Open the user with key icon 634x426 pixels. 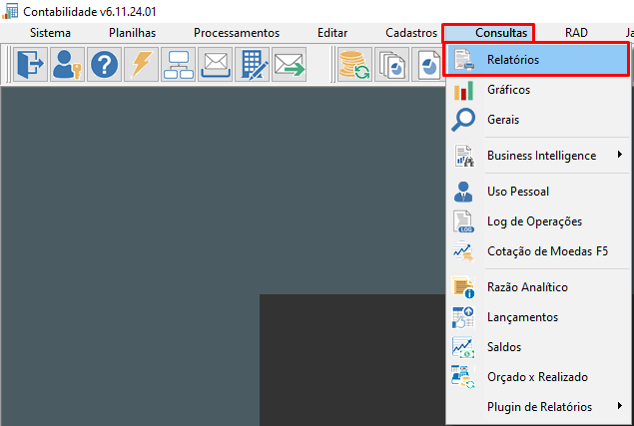[67, 64]
